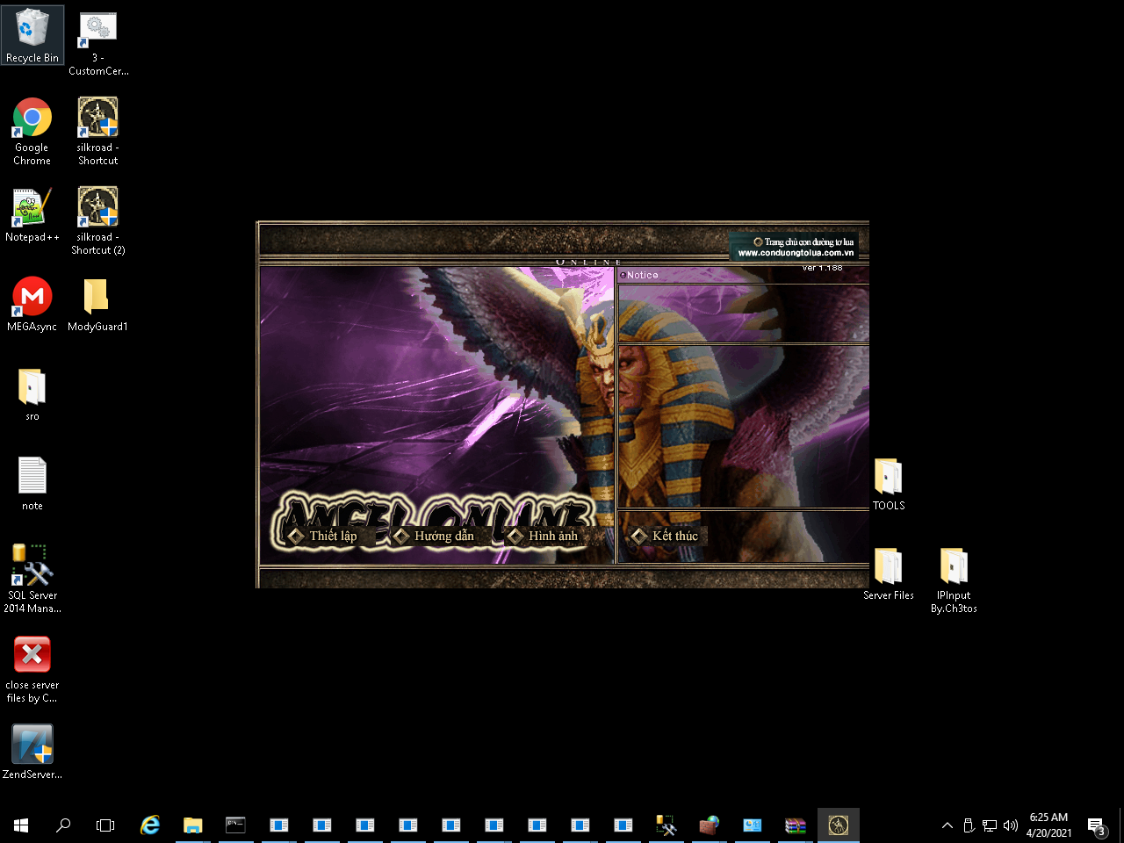Click the Safely Remove Hardware tray icon

pos(969,825)
